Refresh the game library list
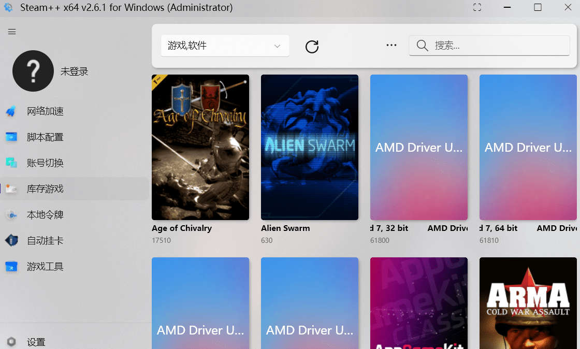Image resolution: width=580 pixels, height=349 pixels. coord(312,47)
